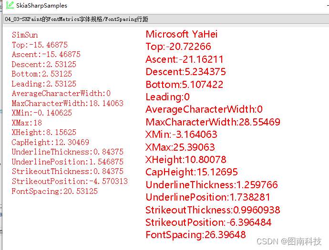Select SimSun Ascent:-15.46875 line
The image size is (329, 250).
pyautogui.click(x=46, y=54)
